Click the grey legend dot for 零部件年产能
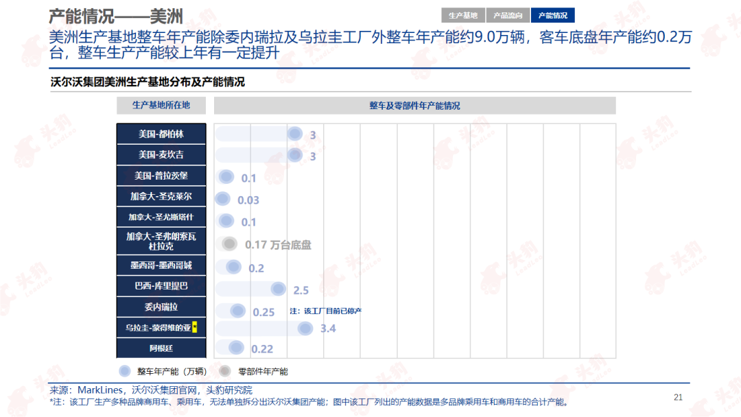Screen dimensions: 741x417 click(x=226, y=371)
